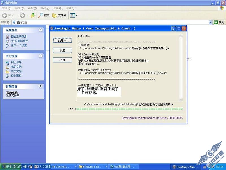Click the 网上邻居 network icon
This screenshot has height=170, width=226.
pos(8,63)
